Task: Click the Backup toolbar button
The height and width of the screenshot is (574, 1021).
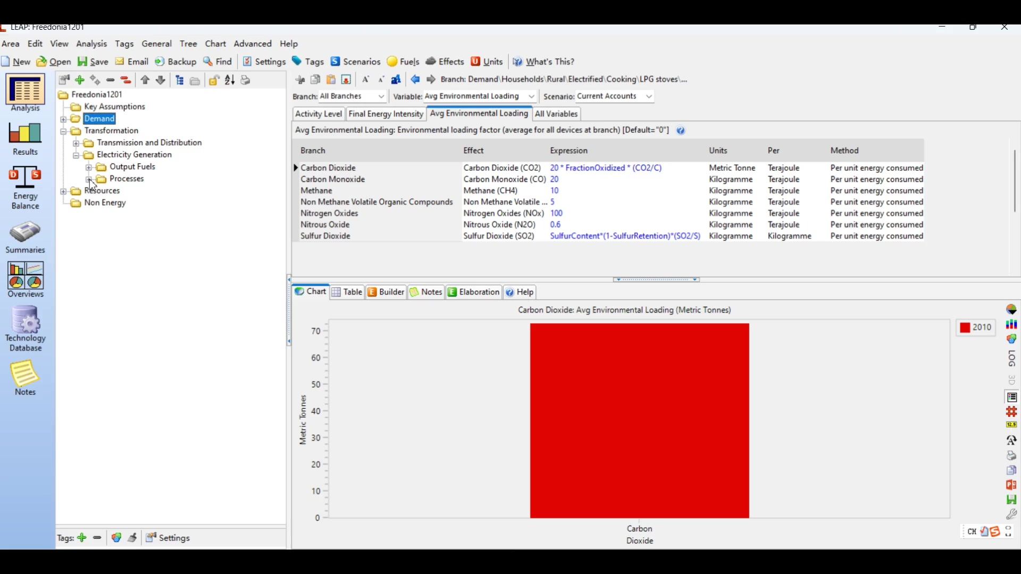Action: [x=175, y=62]
